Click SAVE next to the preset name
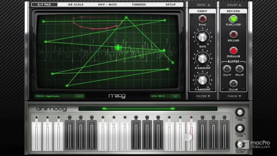Screen dimensions: 277x156 [80, 96]
